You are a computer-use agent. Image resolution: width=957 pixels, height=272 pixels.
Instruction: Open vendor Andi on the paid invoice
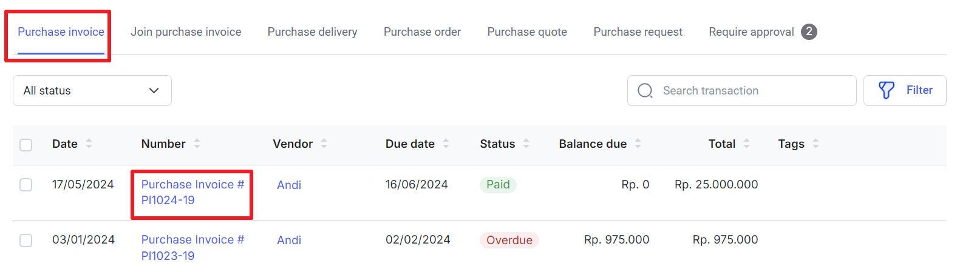(x=289, y=185)
